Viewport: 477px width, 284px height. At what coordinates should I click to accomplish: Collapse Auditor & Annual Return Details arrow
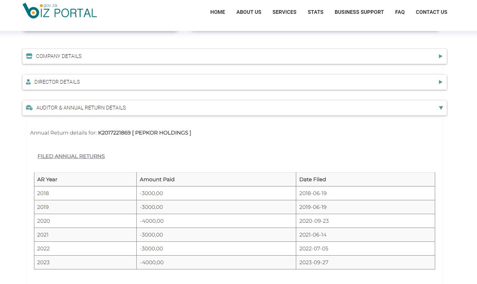440,108
